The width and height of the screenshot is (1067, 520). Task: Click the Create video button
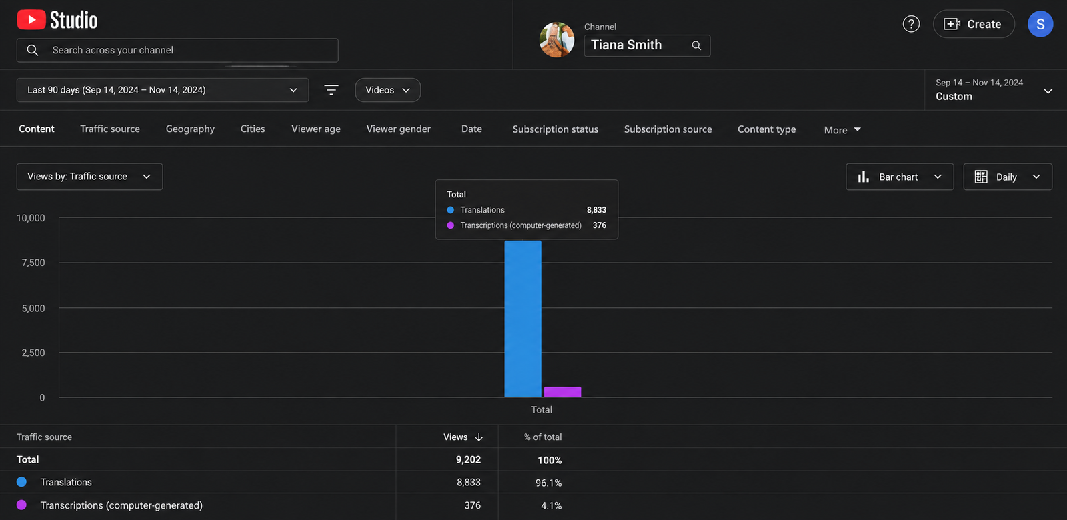974,24
